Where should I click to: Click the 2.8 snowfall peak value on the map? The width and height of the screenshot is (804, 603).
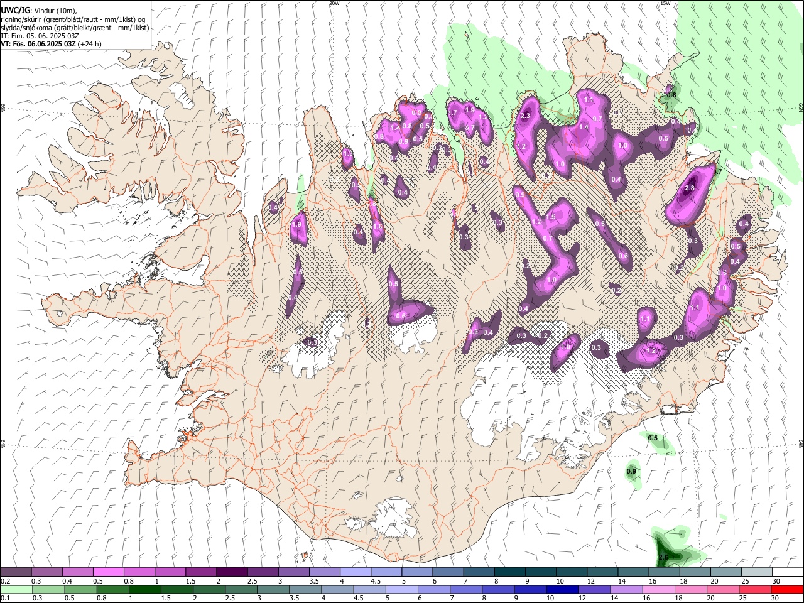pos(690,188)
